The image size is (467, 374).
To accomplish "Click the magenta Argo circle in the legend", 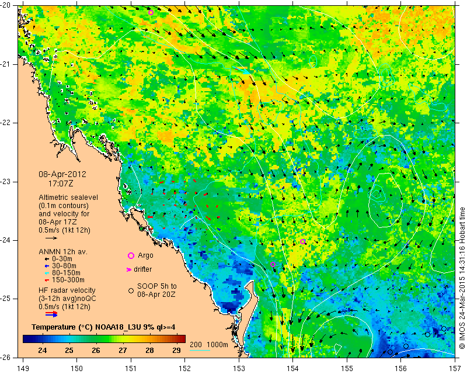I will [131, 255].
